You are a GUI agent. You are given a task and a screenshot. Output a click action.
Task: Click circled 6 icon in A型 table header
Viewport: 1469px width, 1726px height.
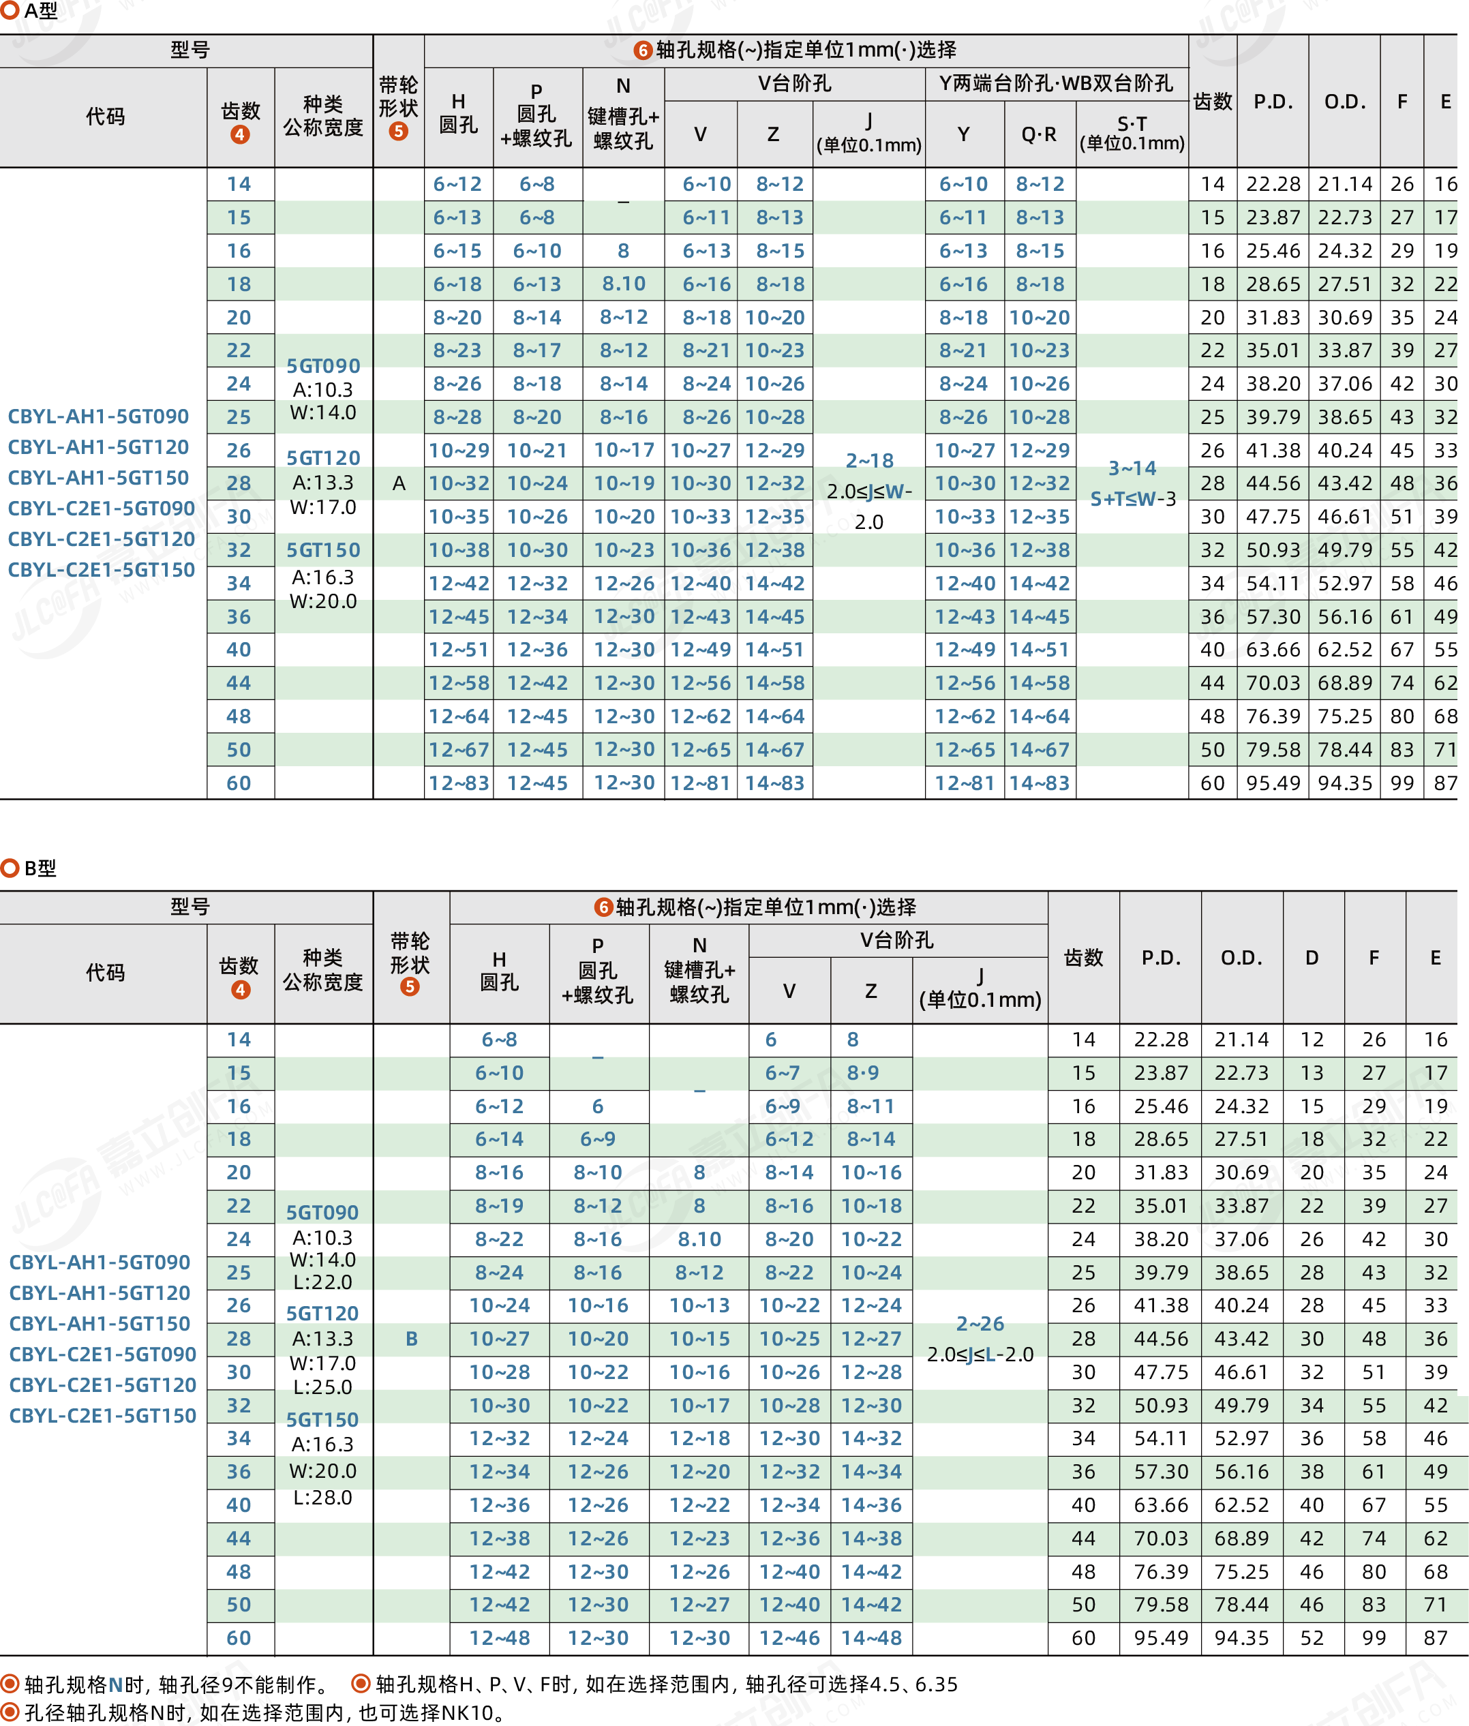point(642,51)
